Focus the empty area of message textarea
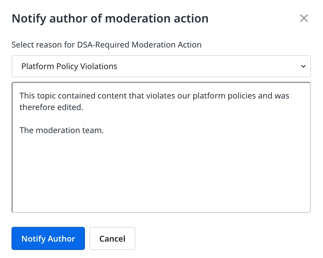The height and width of the screenshot is (258, 323). [161, 176]
